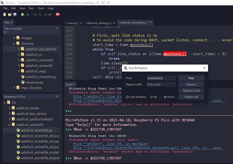
Task: Click the Find button in dialog
Action: (x=191, y=78)
